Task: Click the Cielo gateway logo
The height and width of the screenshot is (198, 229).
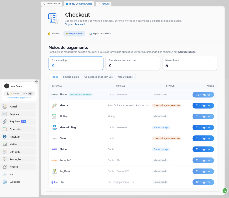Action: pos(54,138)
